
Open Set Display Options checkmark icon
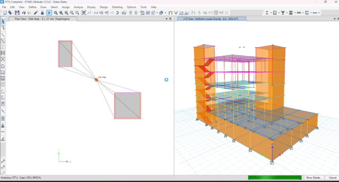click(148, 13)
